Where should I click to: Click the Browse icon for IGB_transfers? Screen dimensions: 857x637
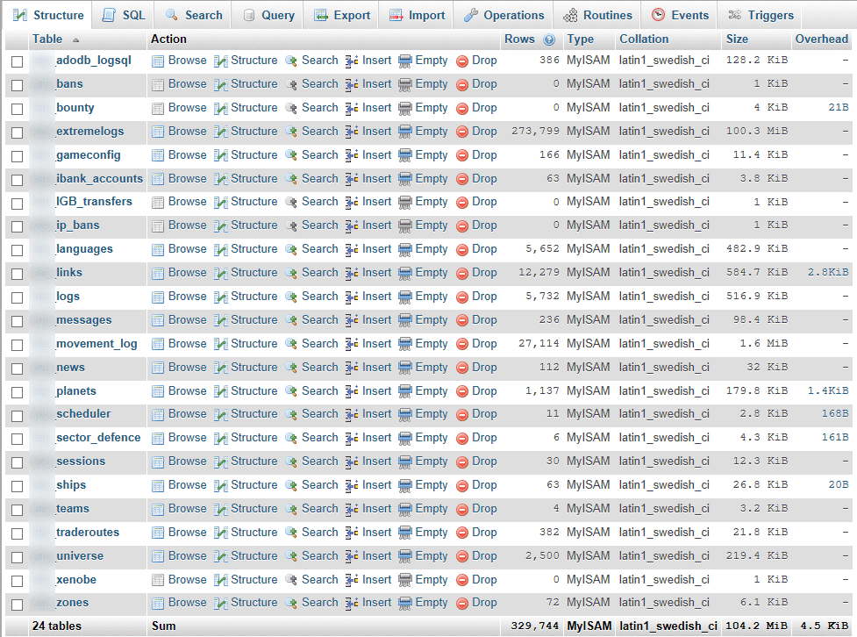coord(157,203)
